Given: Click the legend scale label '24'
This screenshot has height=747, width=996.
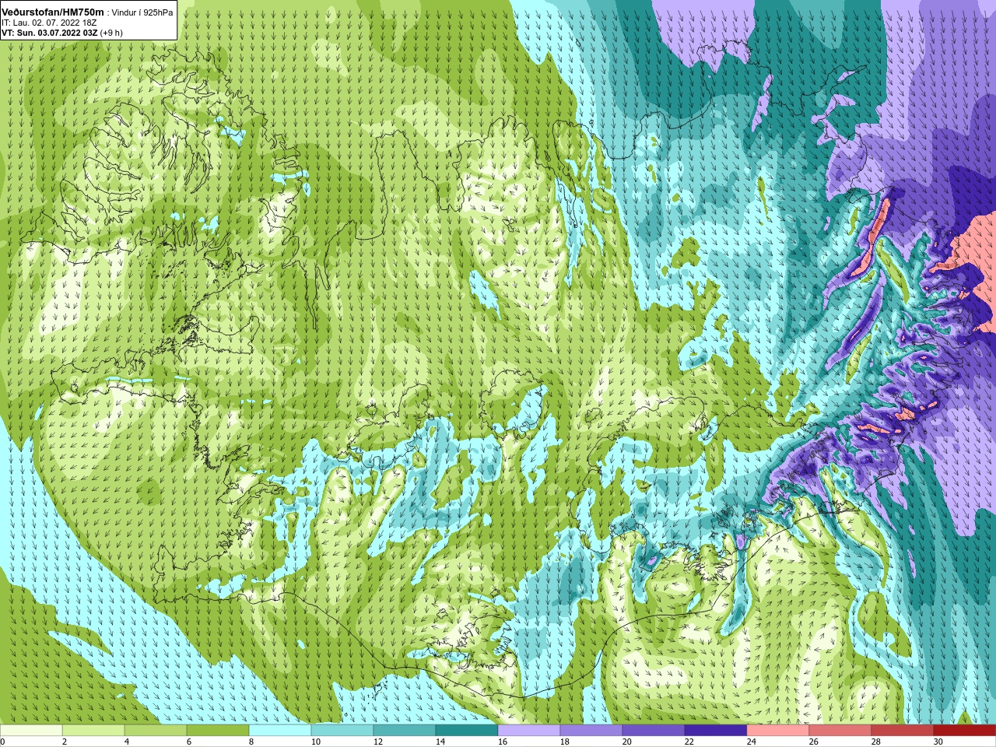Looking at the screenshot, I should [752, 742].
